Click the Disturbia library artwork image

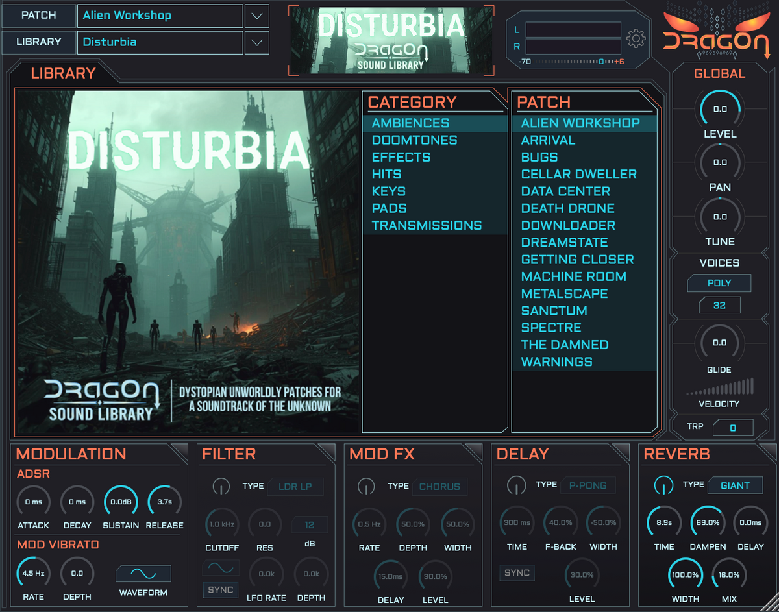click(188, 262)
